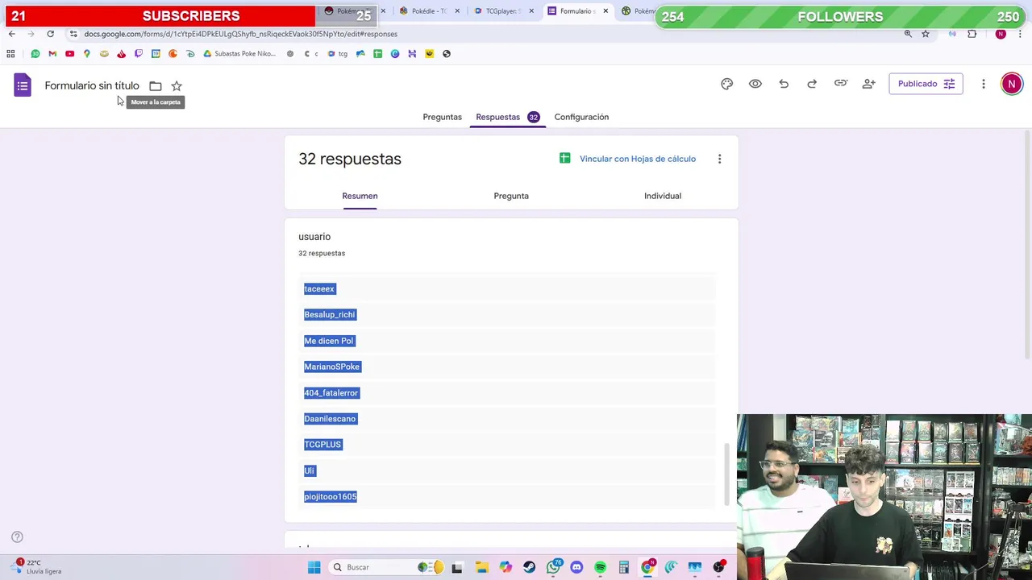
Task: Click the response 'Daanilescano'
Action: (330, 419)
